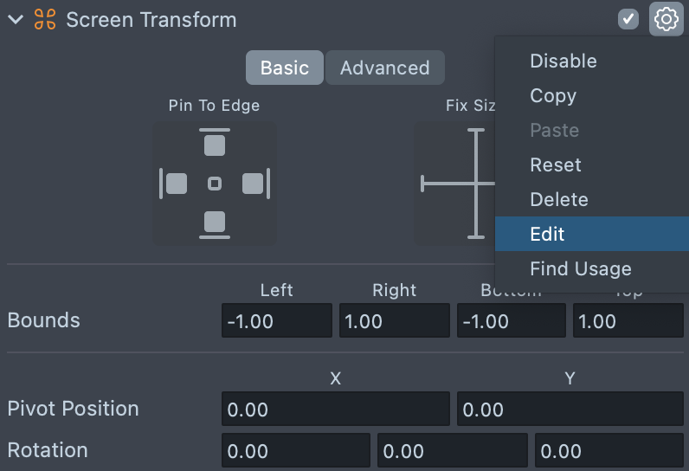Switch to the Basic tab
This screenshot has height=471, width=689.
click(x=284, y=68)
